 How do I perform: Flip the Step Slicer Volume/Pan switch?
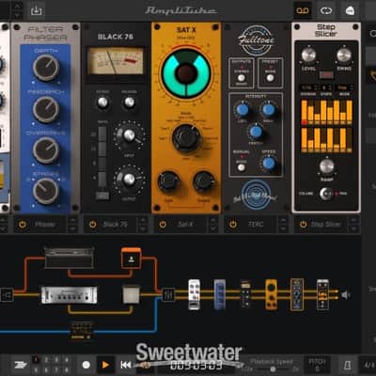tap(326, 194)
